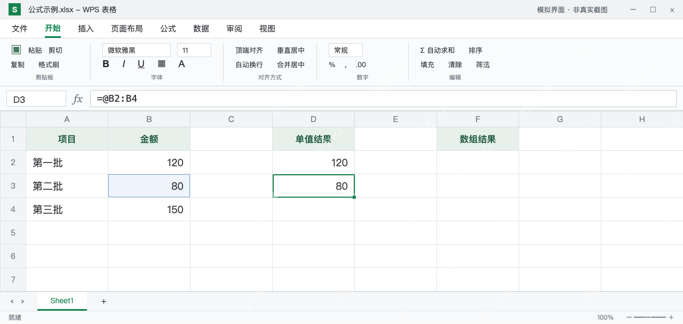Click the paste clipboard icon

coord(17,50)
